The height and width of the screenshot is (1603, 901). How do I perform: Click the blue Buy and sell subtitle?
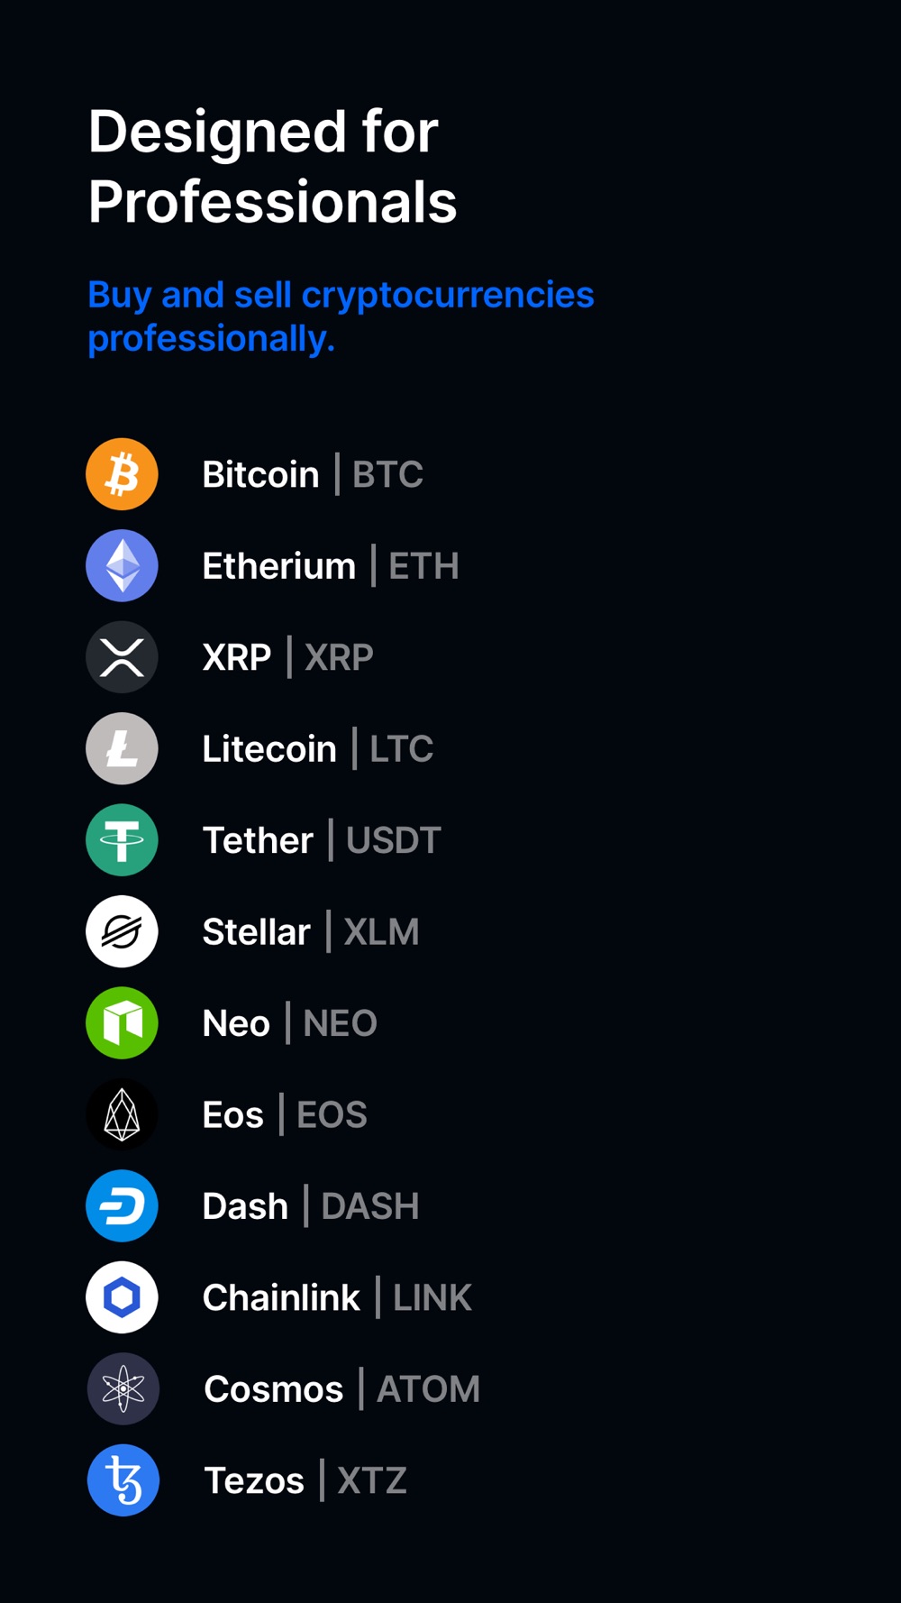tap(341, 316)
